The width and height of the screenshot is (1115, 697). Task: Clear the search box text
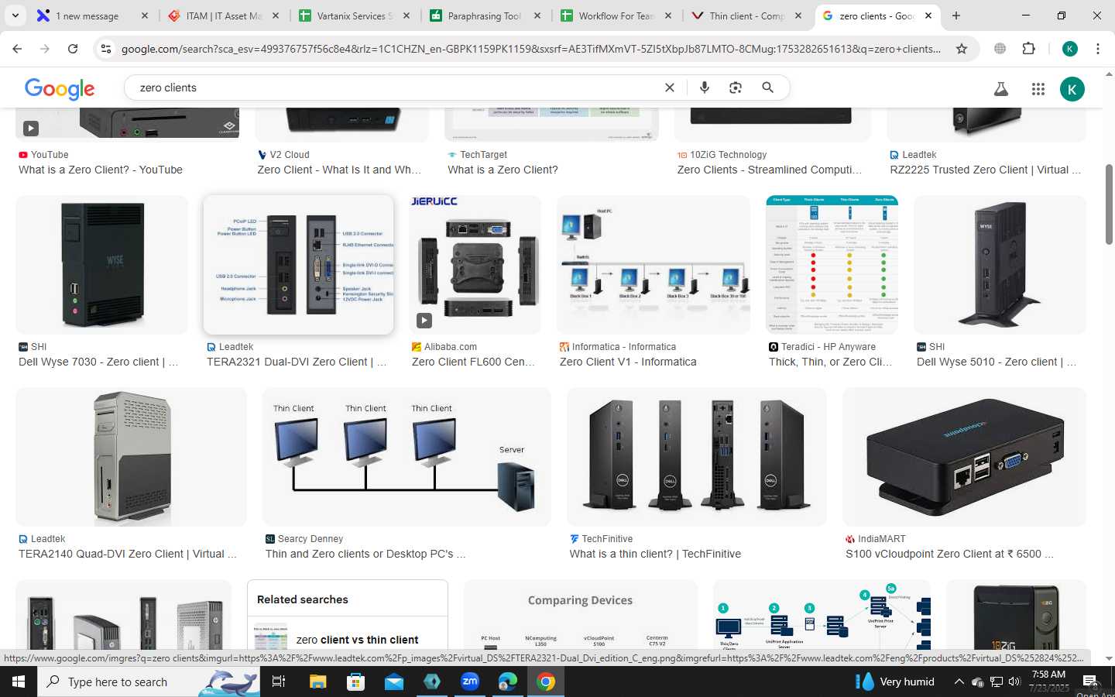point(670,88)
